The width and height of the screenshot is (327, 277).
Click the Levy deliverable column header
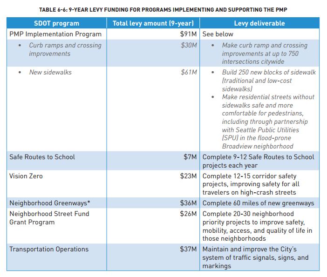pos(259,23)
